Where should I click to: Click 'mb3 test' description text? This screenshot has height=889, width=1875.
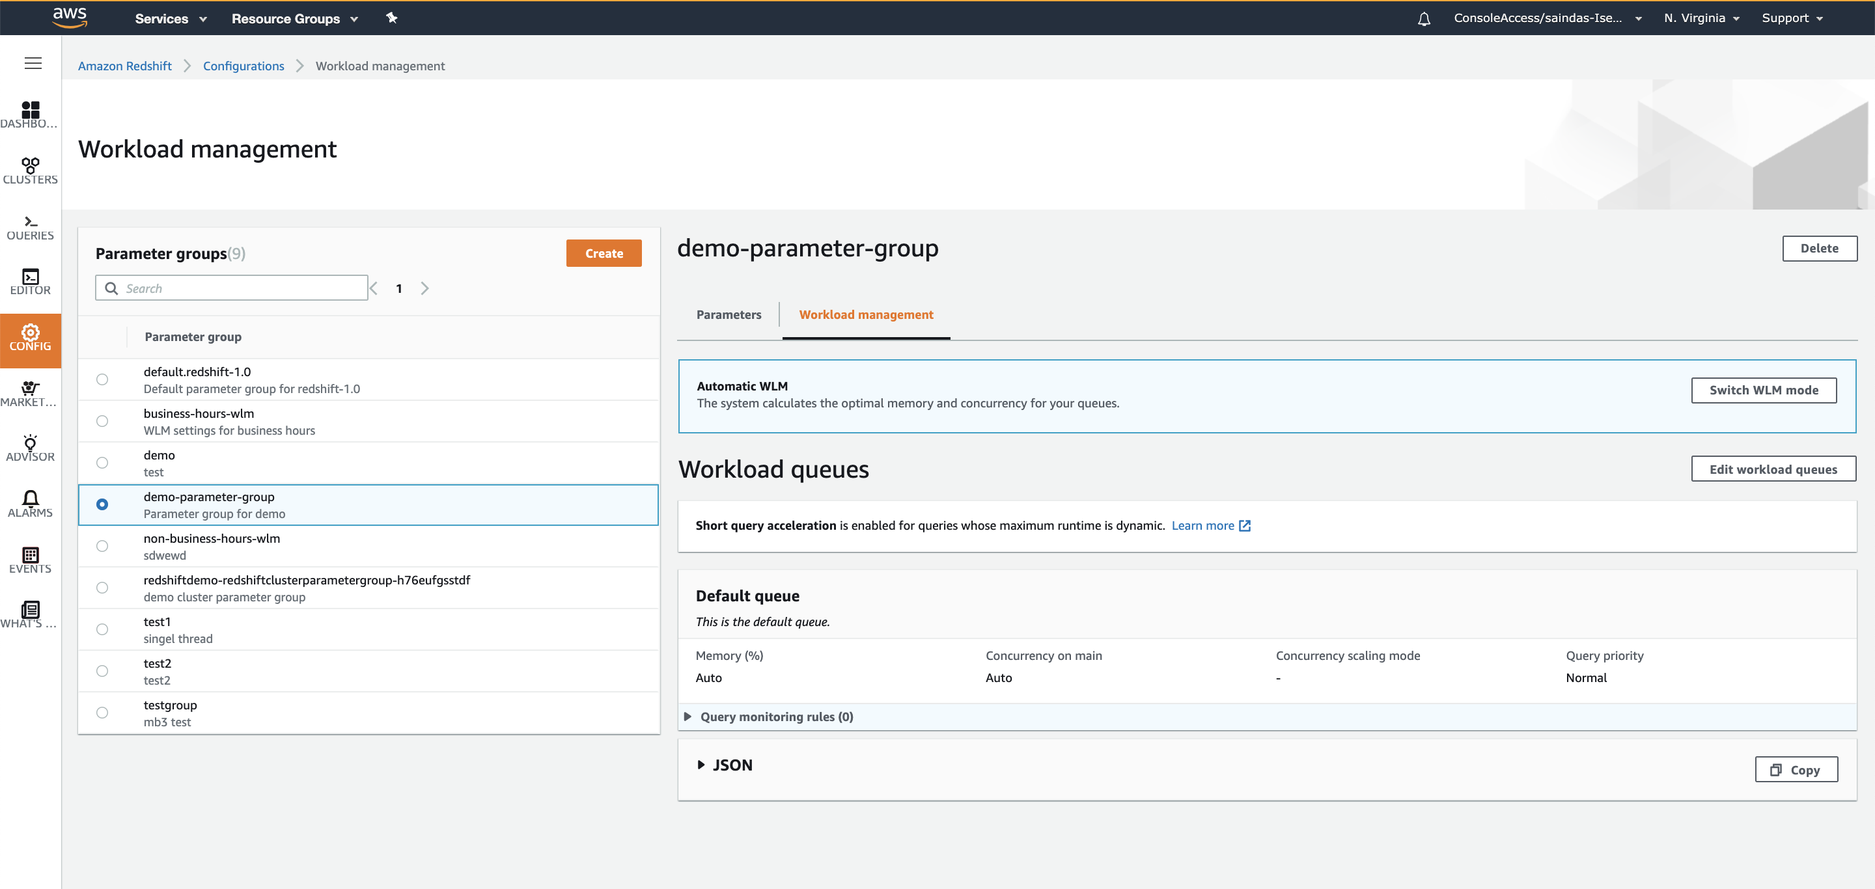click(x=167, y=722)
